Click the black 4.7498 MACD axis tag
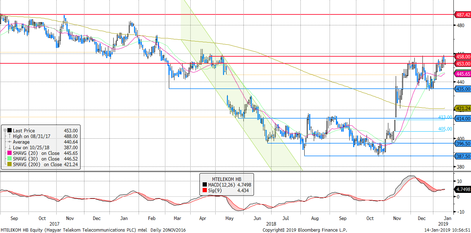This screenshot has width=471, height=233. pyautogui.click(x=463, y=189)
